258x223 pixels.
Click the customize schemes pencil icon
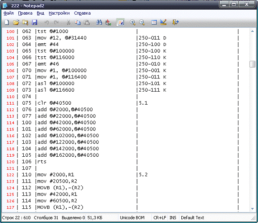point(163,22)
